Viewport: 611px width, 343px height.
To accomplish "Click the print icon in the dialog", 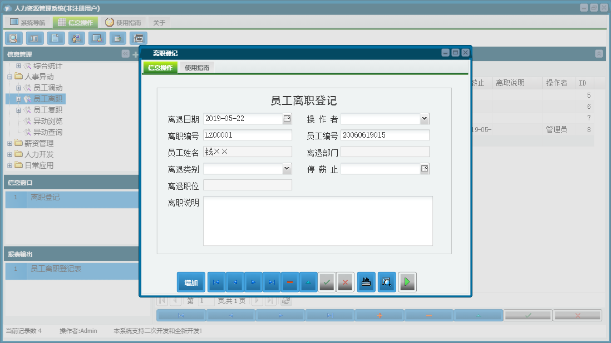I will [366, 281].
